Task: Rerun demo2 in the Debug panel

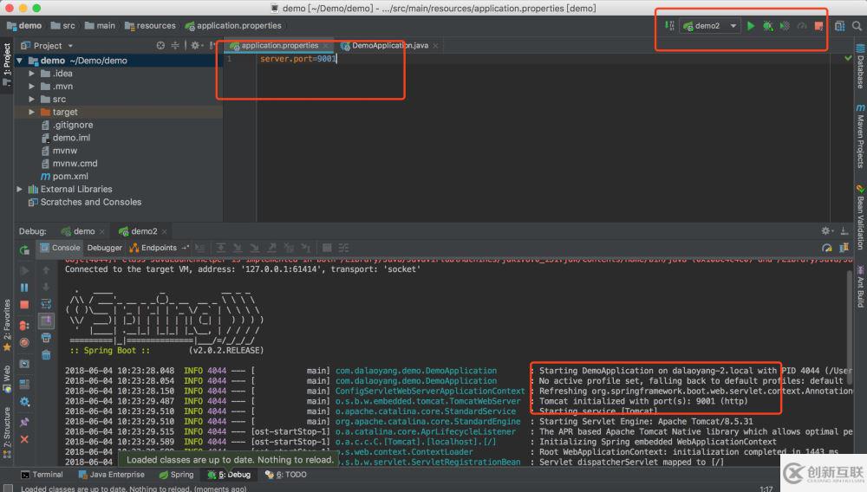Action: click(x=24, y=250)
